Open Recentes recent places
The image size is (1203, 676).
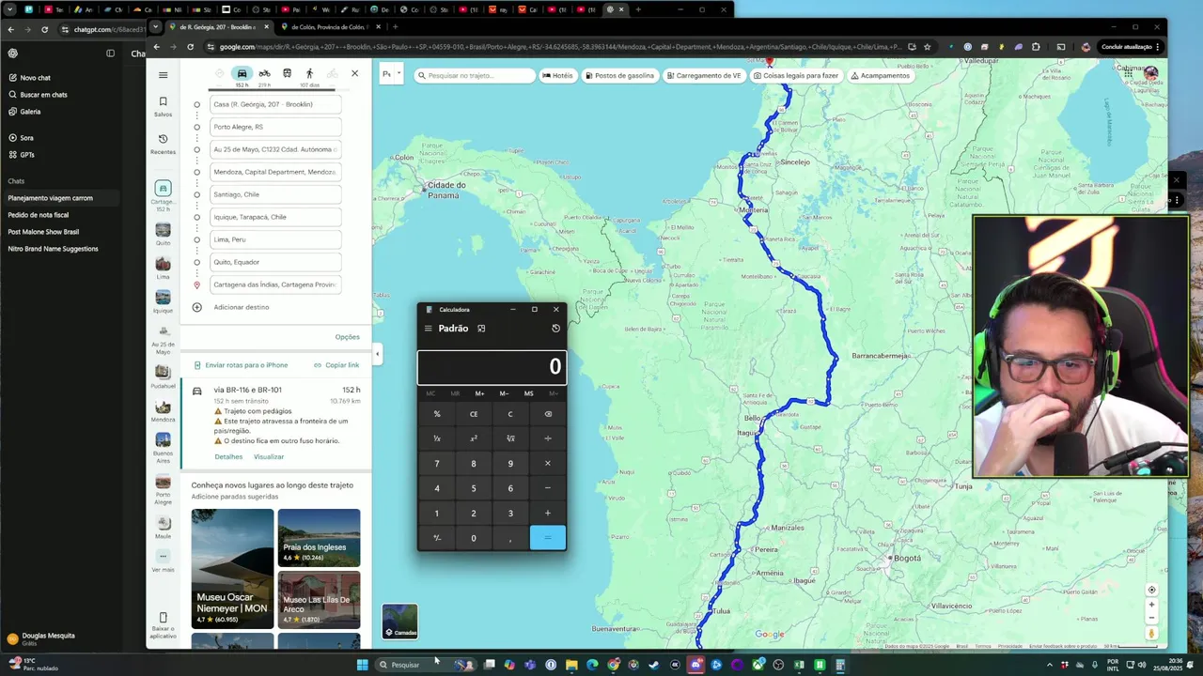point(163,144)
